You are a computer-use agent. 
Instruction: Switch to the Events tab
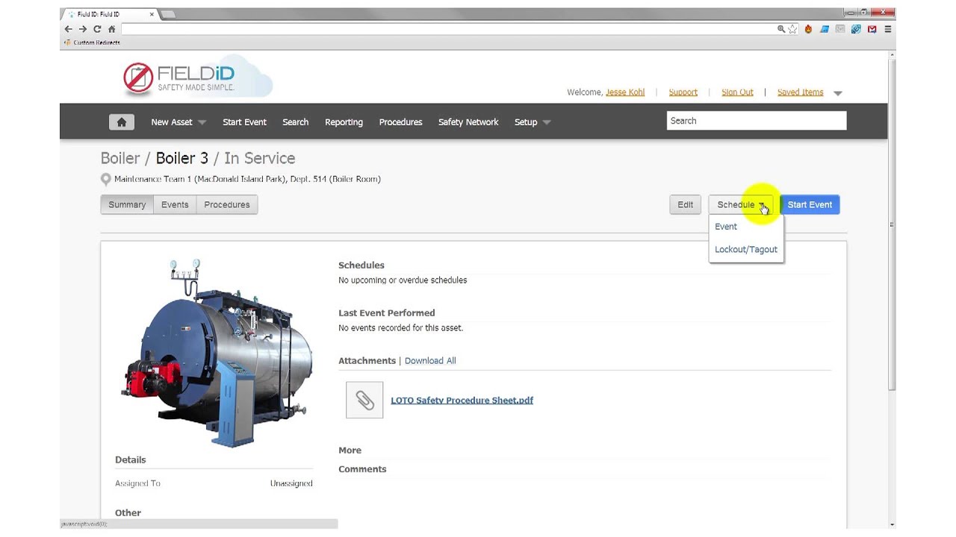coord(175,204)
